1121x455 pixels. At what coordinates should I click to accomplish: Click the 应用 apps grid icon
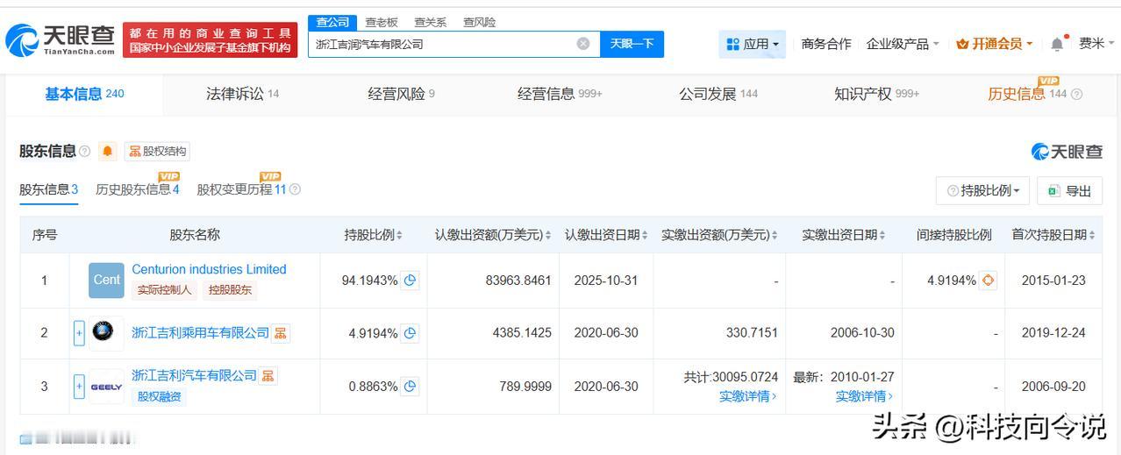(x=732, y=44)
